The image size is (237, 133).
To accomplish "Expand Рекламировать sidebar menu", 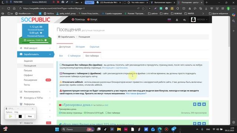I will tap(35, 92).
